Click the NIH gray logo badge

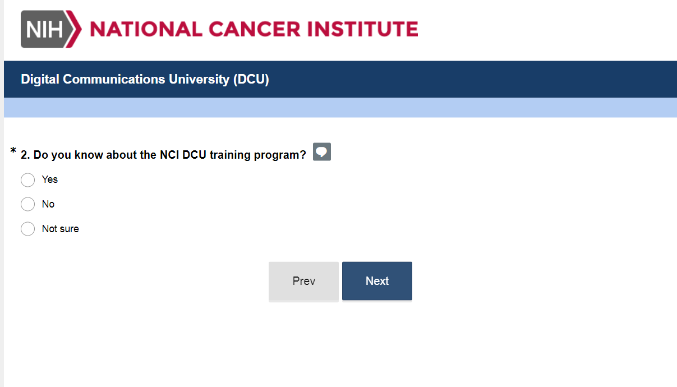[x=44, y=29]
